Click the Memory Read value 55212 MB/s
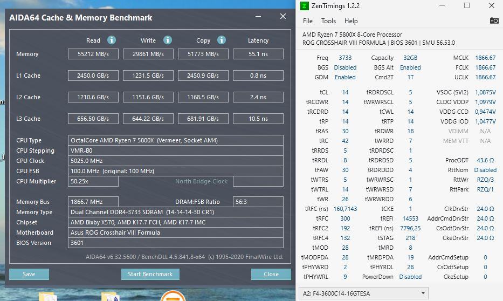Screen dimensions: 503x301 coord(93,54)
